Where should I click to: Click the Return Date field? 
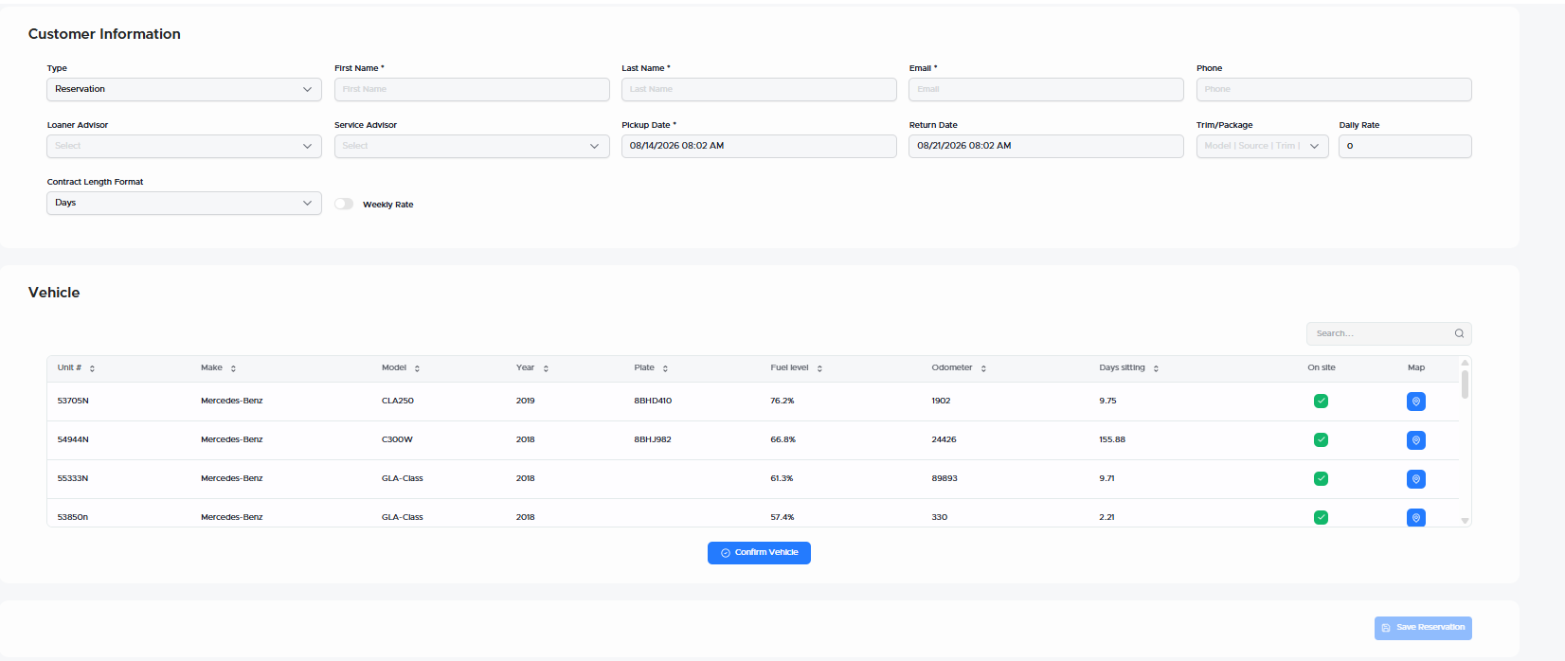tap(1046, 146)
